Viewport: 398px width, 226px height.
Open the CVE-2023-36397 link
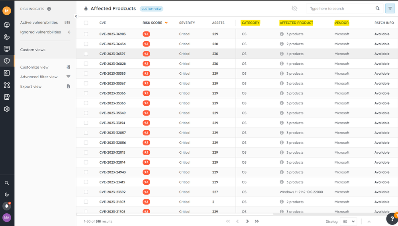click(x=112, y=54)
